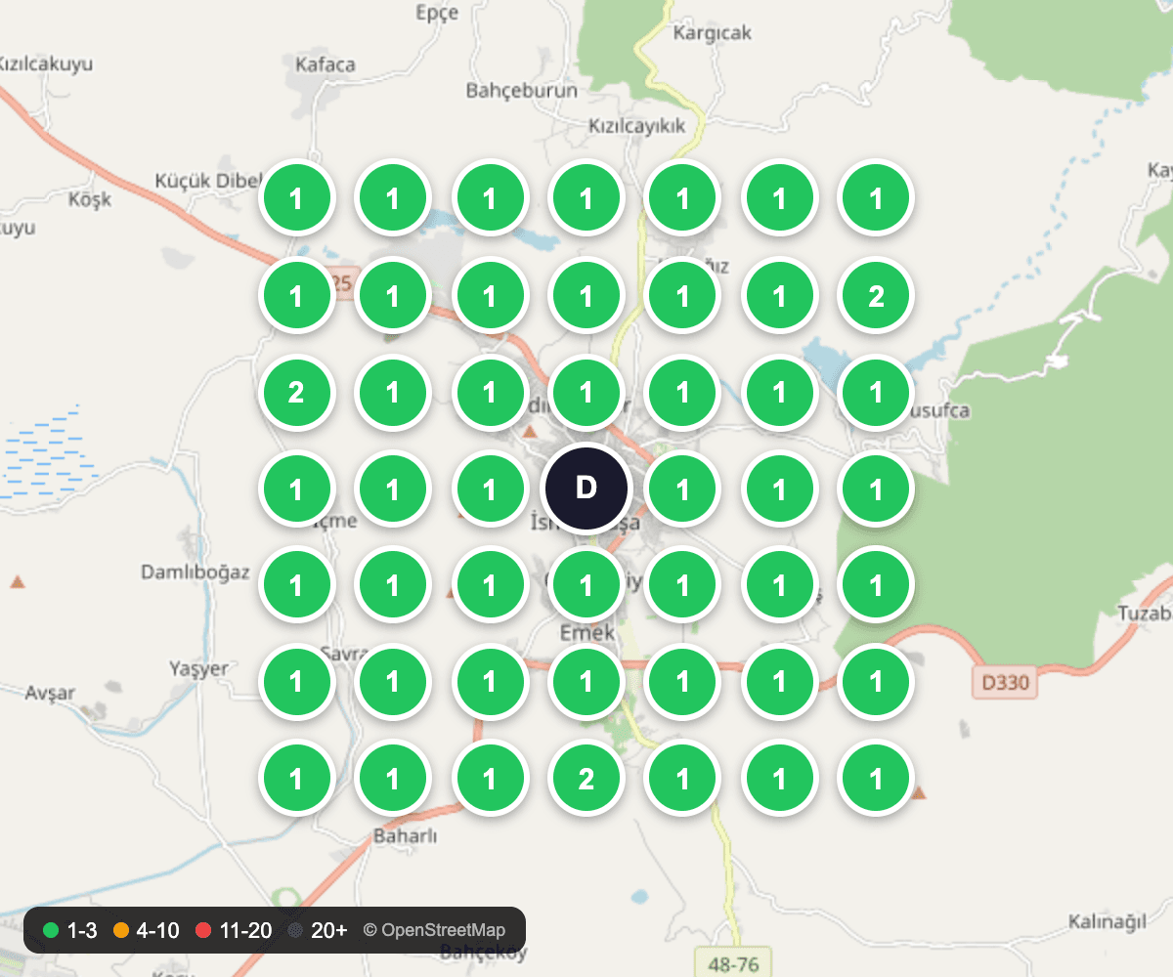The width and height of the screenshot is (1173, 977).
Task: Click the dark 20+ legend dot
Action: (x=295, y=930)
